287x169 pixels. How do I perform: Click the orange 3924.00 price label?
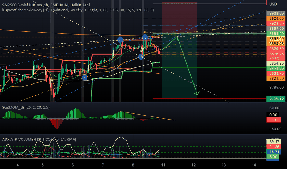(x=276, y=18)
